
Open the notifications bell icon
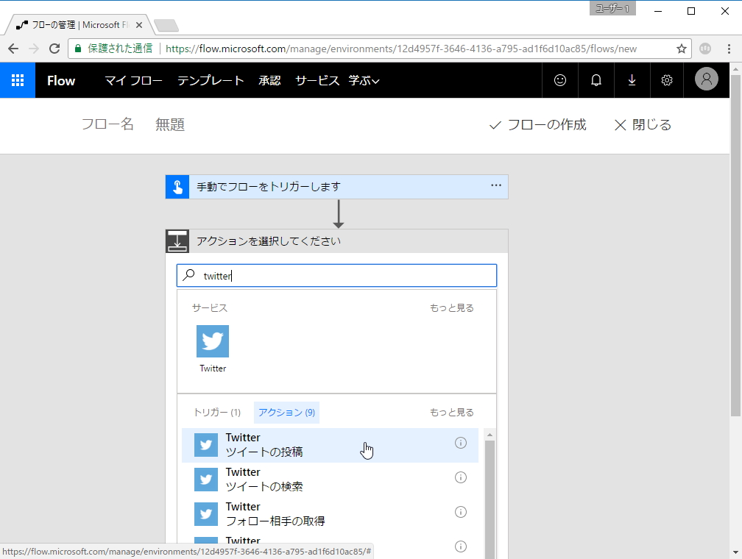tap(596, 80)
